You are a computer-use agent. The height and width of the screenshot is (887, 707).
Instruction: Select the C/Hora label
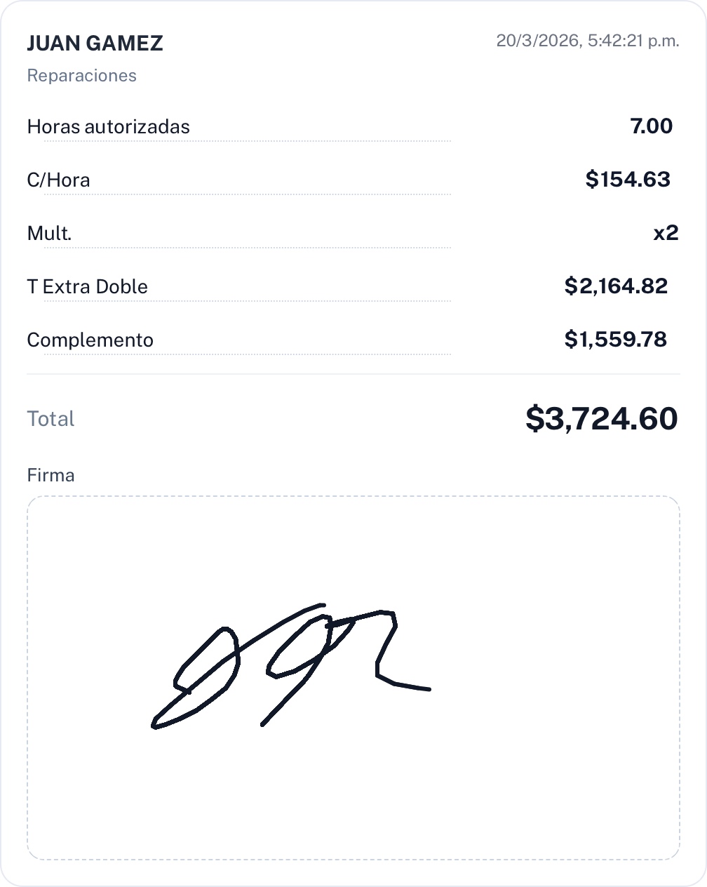click(58, 180)
